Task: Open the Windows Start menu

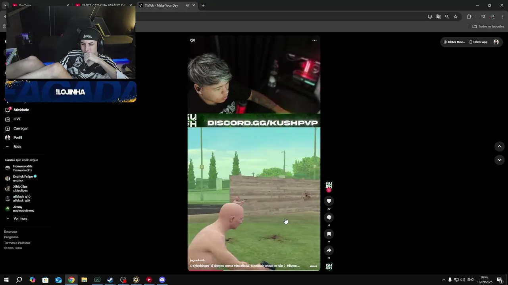Action: coord(6,280)
